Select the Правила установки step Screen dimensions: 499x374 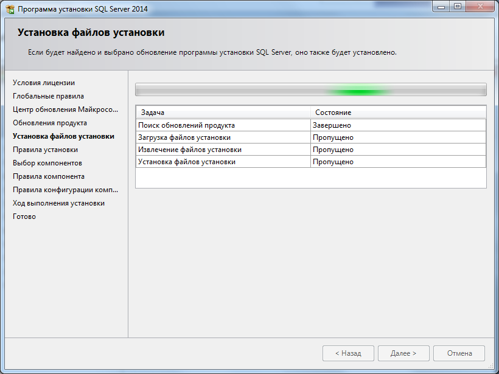click(x=45, y=150)
